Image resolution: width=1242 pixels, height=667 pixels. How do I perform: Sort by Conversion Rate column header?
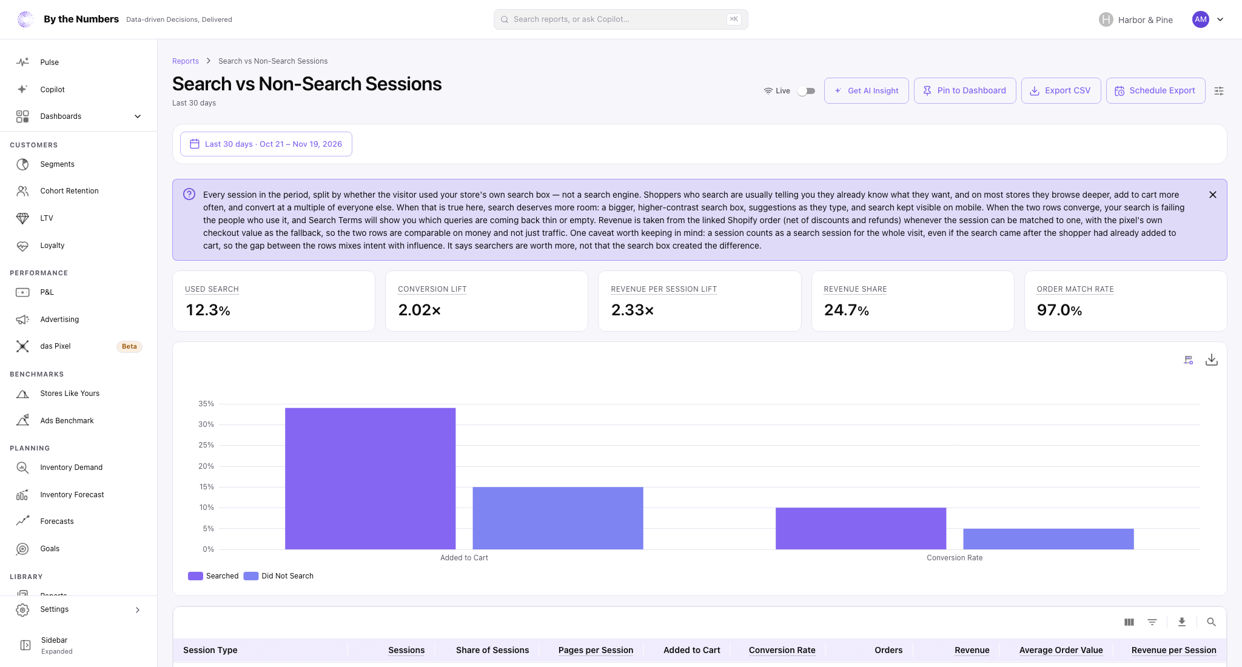[782, 650]
